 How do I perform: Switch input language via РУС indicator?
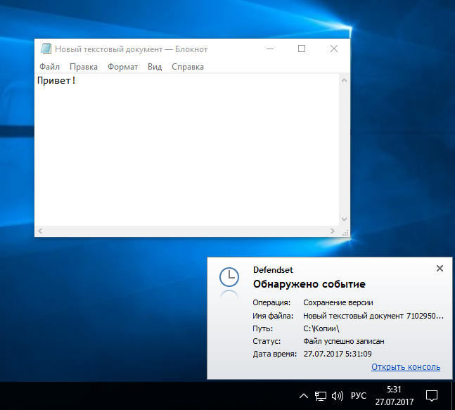coord(359,396)
